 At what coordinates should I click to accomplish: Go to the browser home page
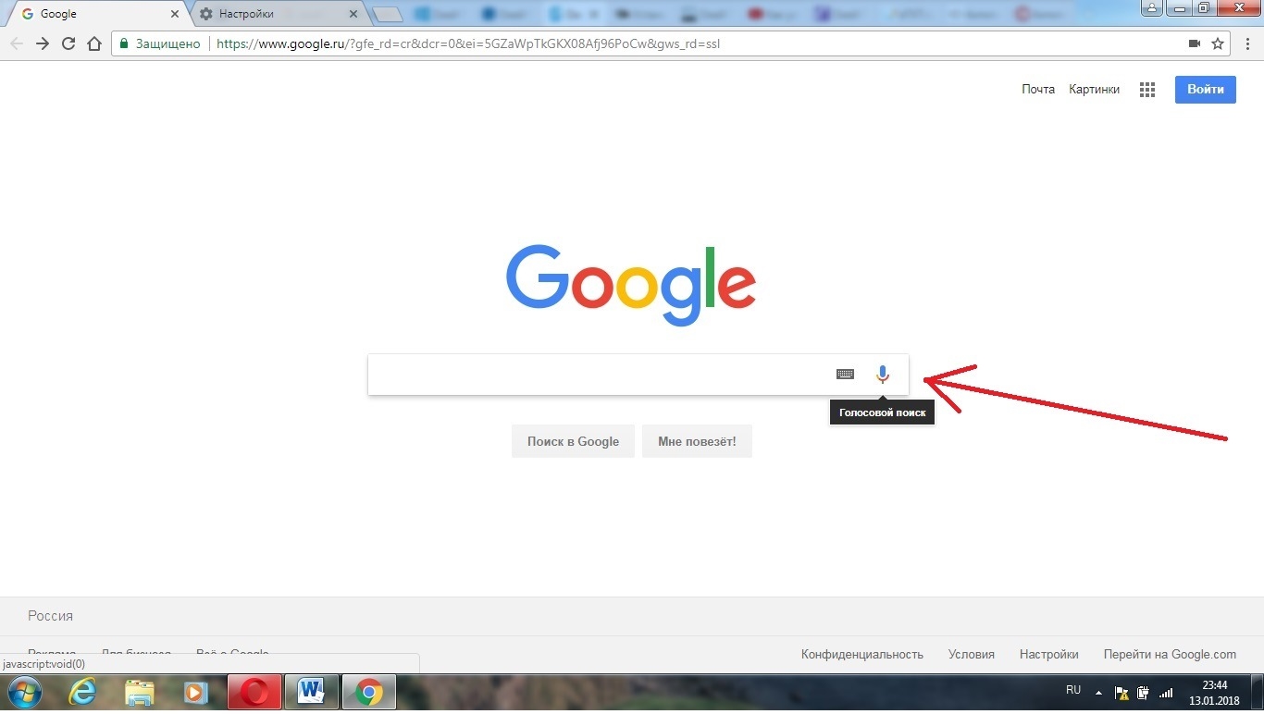coord(93,43)
